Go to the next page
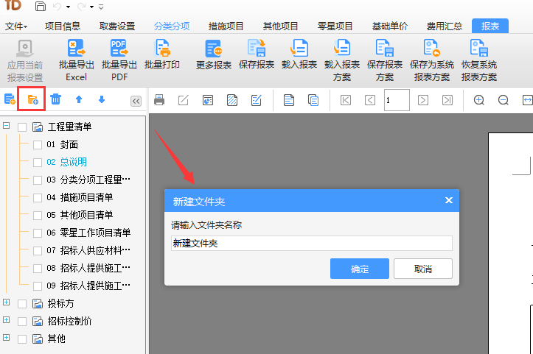Screen dimensions: 533x354 click(423, 100)
